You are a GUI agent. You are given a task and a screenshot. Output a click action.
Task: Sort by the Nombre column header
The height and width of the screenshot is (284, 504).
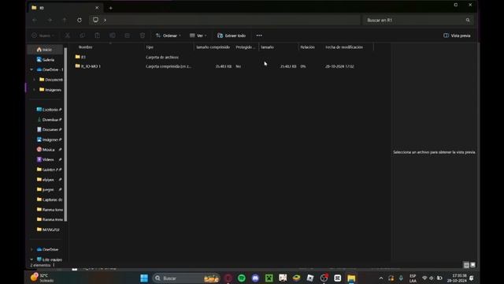[x=86, y=47]
